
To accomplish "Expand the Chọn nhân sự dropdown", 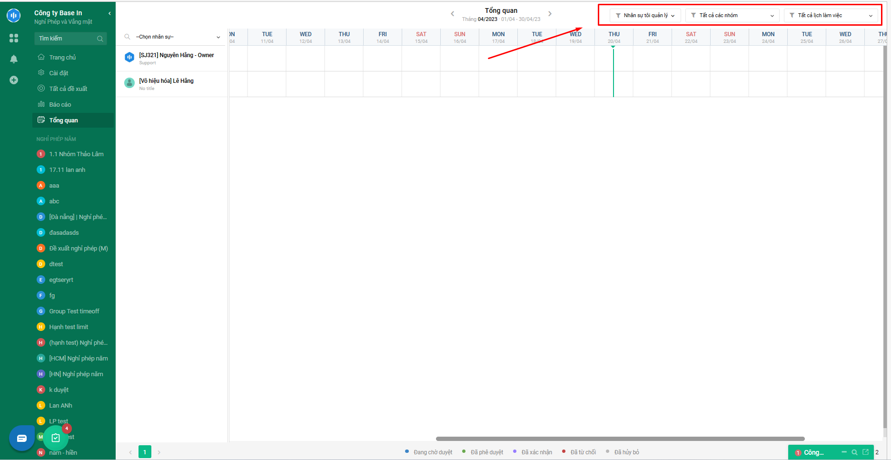I will [x=178, y=37].
